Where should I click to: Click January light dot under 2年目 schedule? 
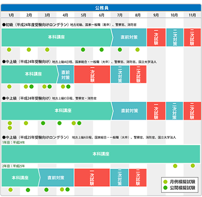[x=10, y=190]
